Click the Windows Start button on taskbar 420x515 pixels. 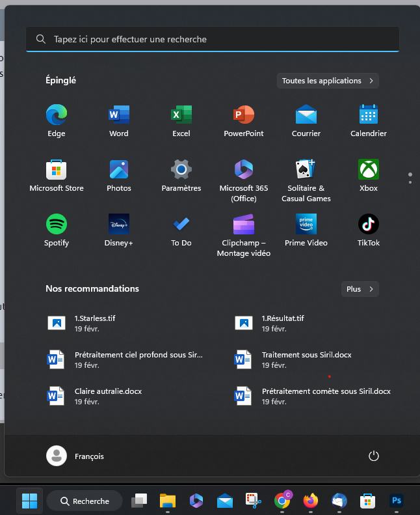[x=29, y=501]
